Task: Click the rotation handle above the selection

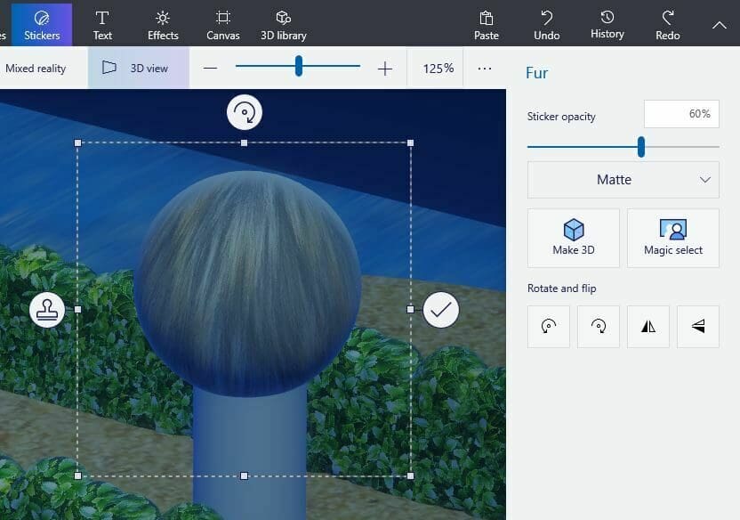Action: click(x=245, y=112)
